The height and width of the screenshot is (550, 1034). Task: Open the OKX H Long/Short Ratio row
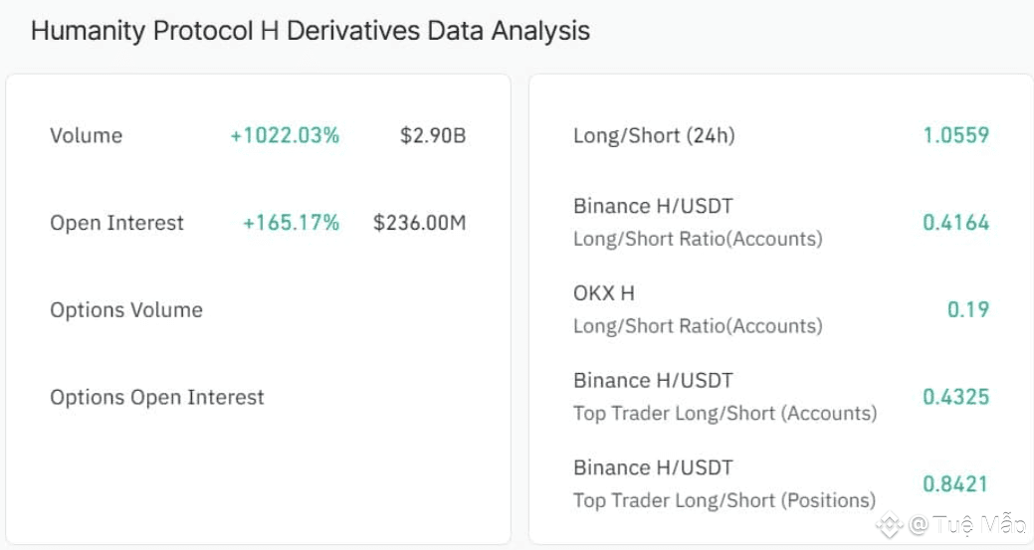click(x=698, y=309)
